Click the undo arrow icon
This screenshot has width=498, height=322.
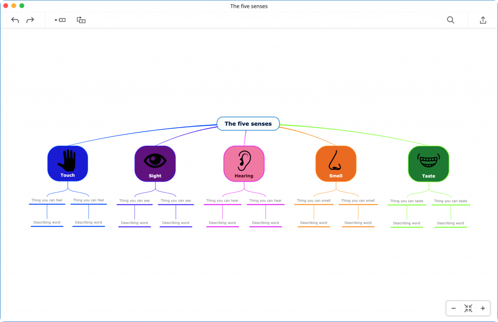click(15, 20)
